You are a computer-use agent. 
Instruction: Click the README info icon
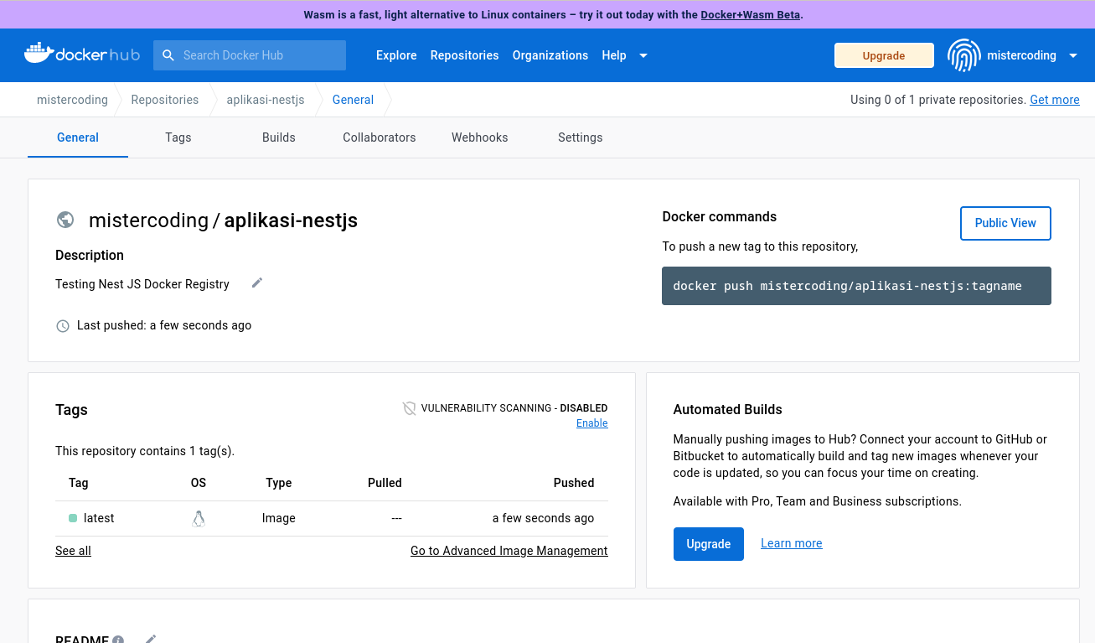[118, 640]
